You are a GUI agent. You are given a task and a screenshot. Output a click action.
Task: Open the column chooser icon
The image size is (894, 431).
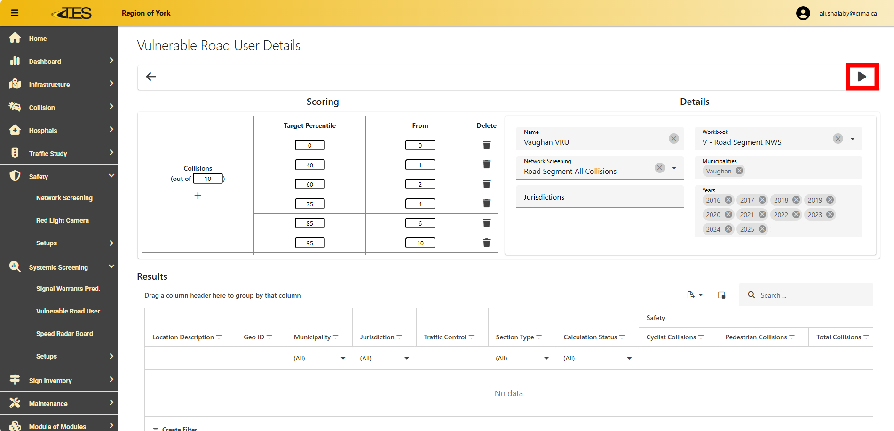tap(721, 295)
